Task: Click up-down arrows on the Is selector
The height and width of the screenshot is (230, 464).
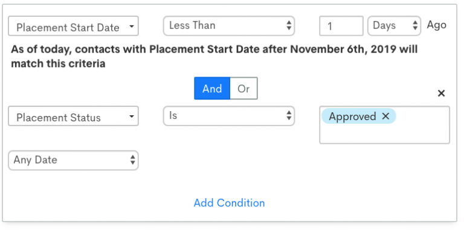Action: point(289,115)
